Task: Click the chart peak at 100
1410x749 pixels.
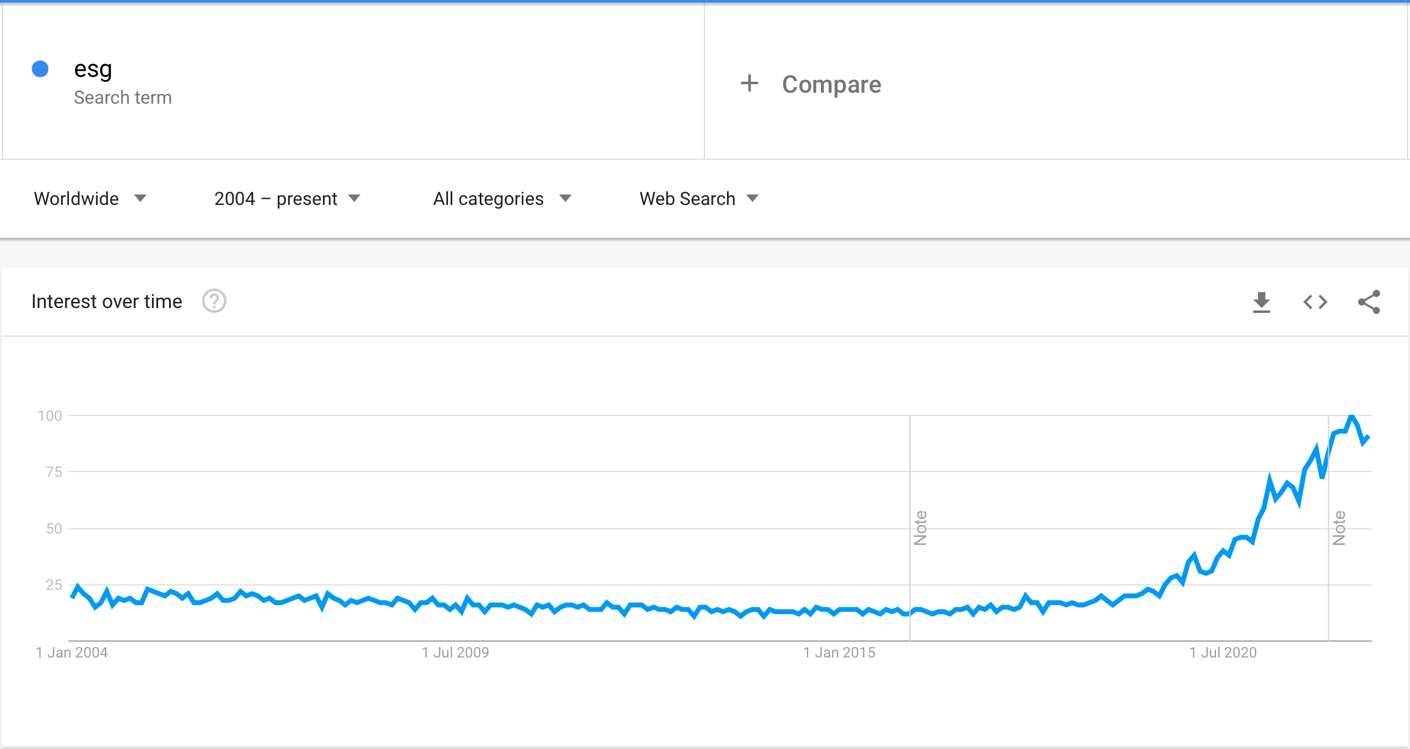Action: (x=1352, y=417)
